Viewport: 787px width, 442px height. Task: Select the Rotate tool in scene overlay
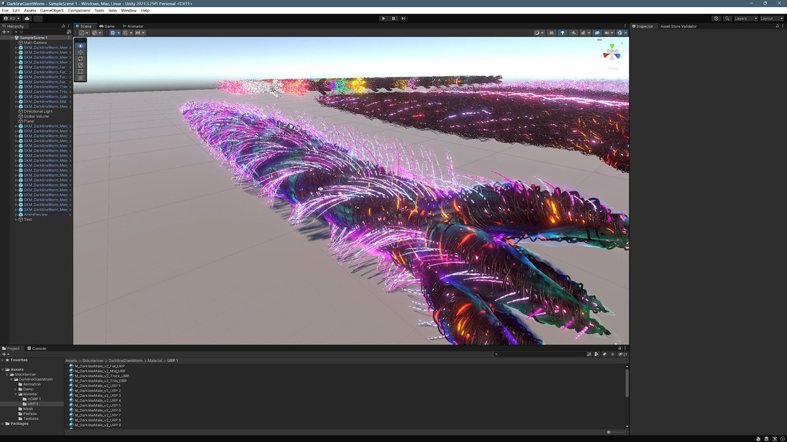tap(81, 59)
